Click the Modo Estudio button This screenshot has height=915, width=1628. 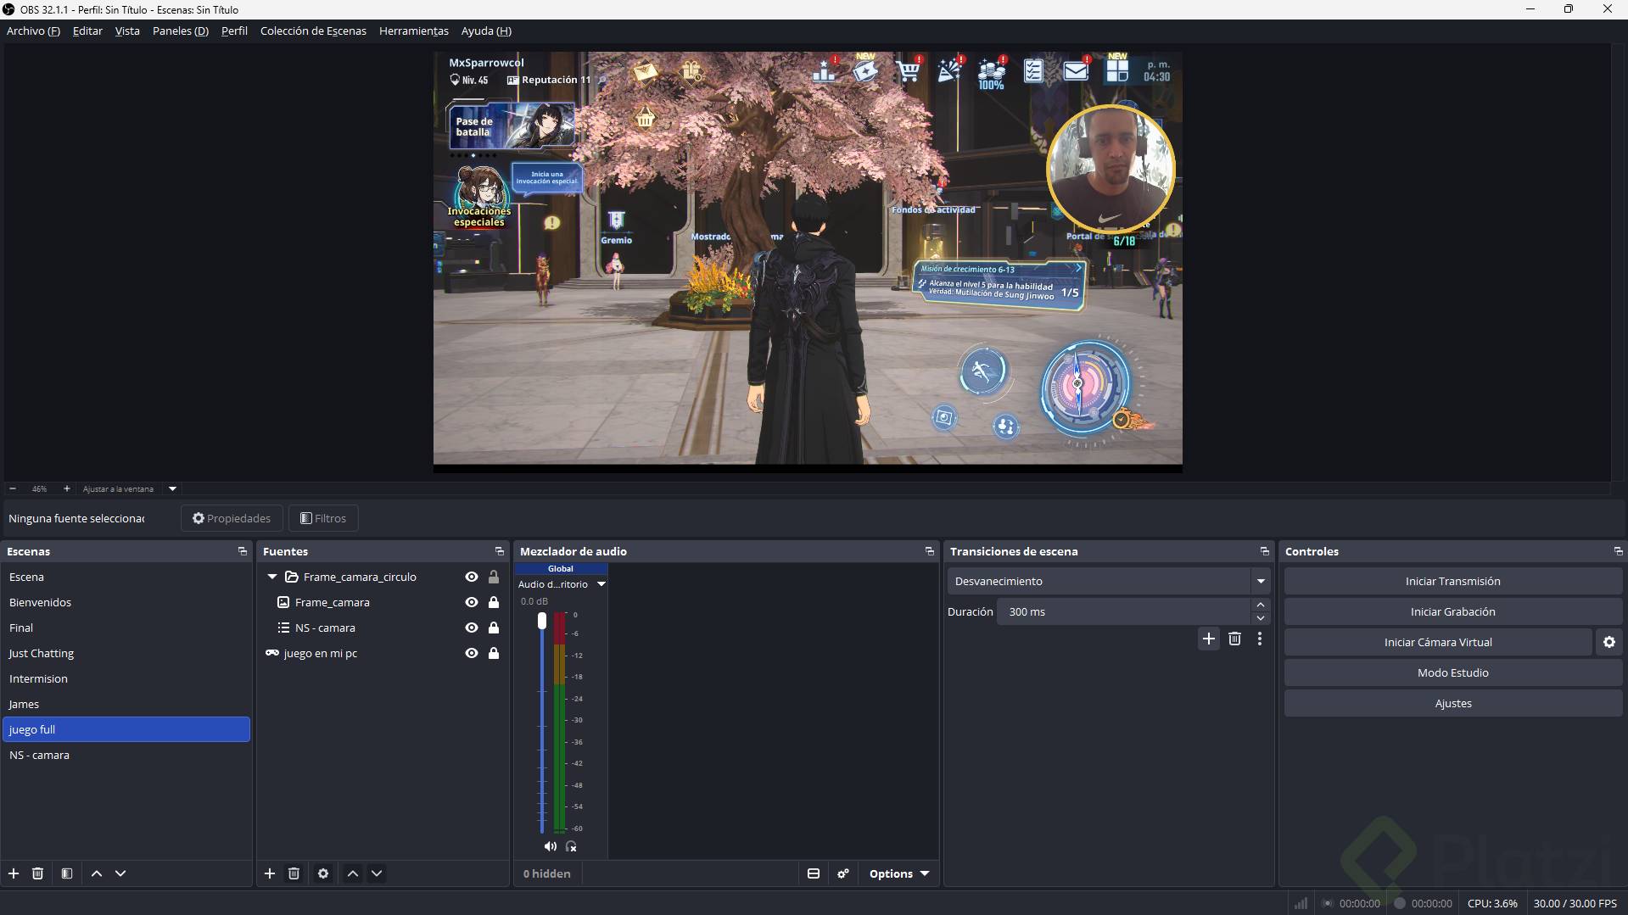coord(1452,672)
